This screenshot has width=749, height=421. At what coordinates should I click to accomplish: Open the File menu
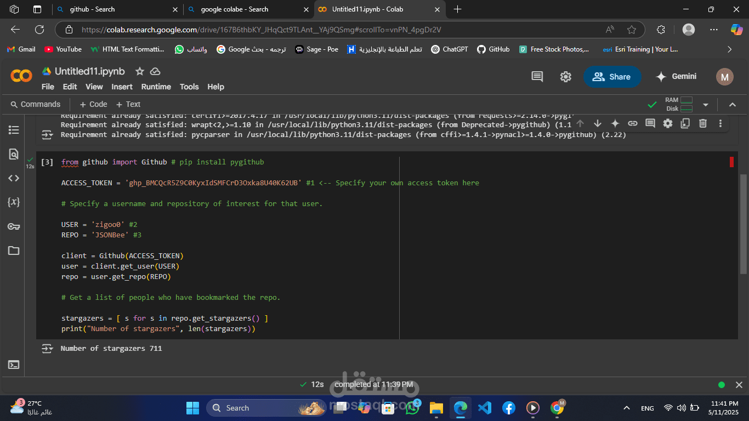pos(48,87)
